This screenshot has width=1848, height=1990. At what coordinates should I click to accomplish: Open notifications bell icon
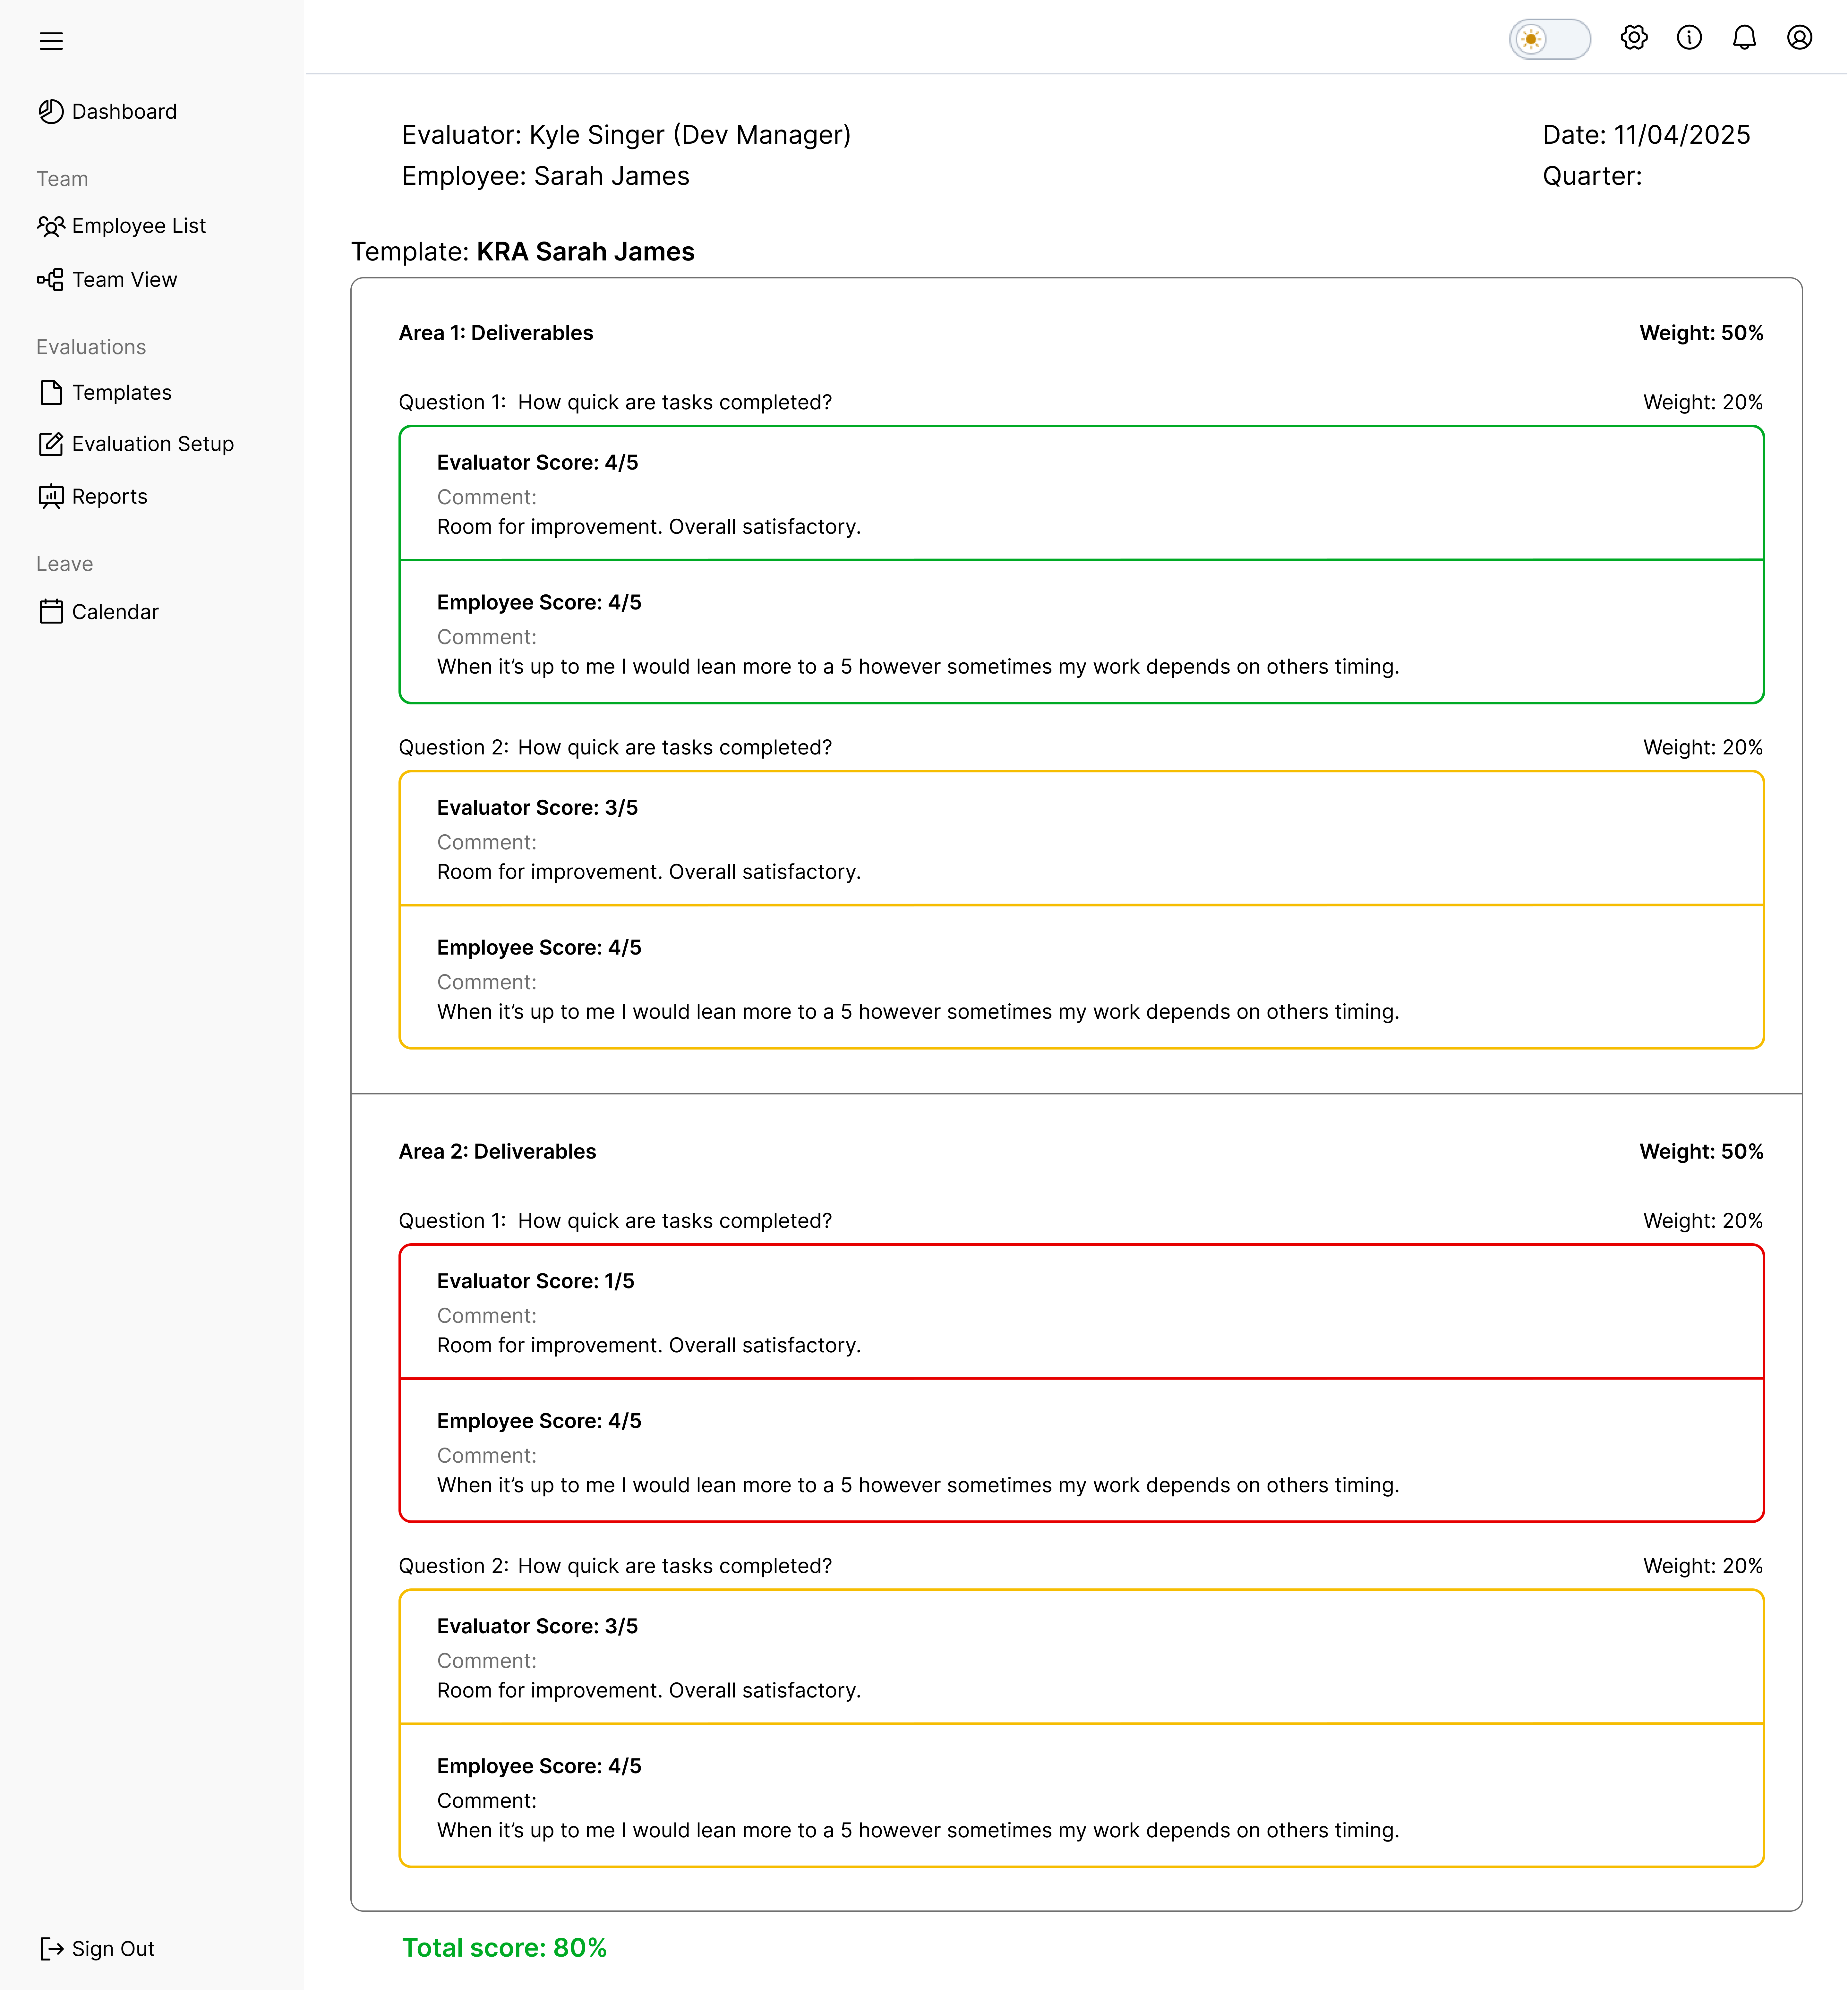(1744, 38)
